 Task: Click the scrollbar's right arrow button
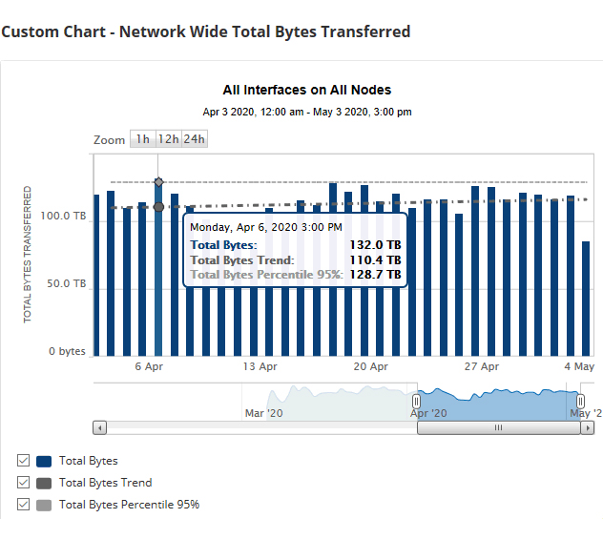tap(585, 428)
